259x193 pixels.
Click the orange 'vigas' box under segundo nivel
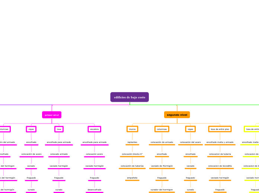[191, 129]
